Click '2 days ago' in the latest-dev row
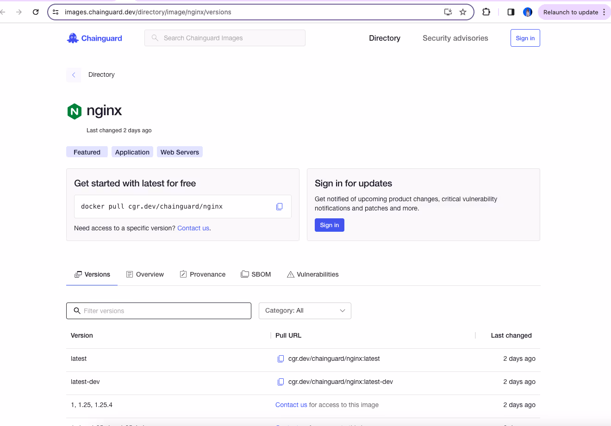The width and height of the screenshot is (611, 426). click(519, 382)
